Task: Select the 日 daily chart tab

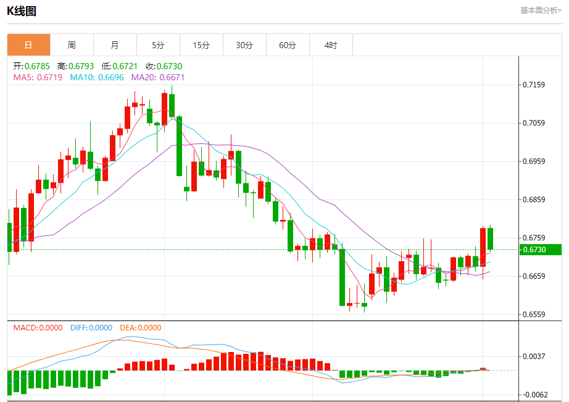Action: pos(28,45)
